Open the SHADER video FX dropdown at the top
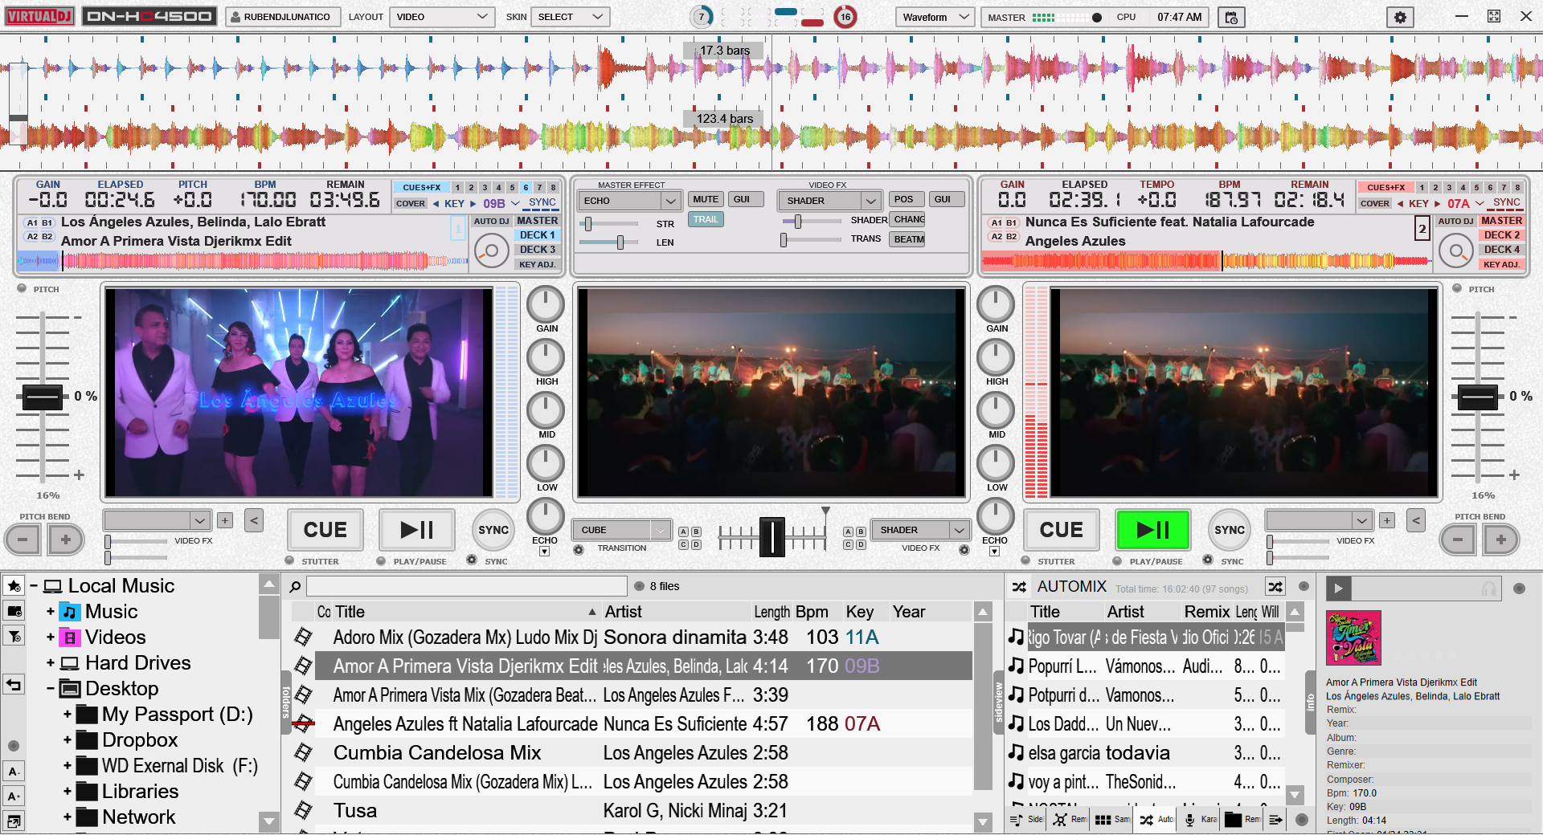The image size is (1543, 835). (x=830, y=201)
